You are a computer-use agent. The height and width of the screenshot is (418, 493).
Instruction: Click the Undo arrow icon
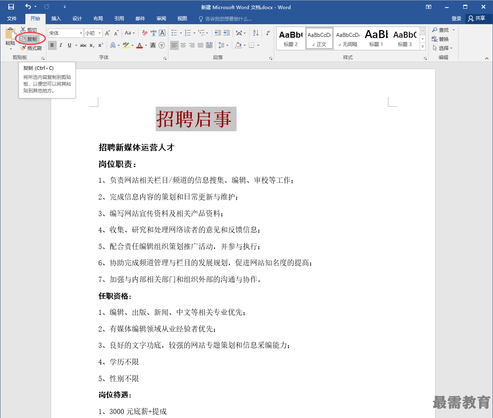click(x=28, y=7)
